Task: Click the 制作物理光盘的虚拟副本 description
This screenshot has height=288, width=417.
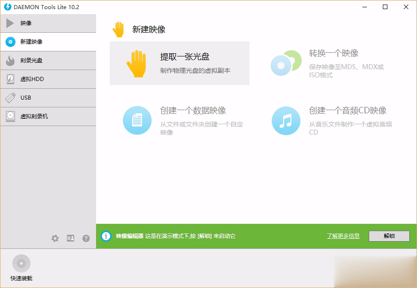Action: (195, 71)
